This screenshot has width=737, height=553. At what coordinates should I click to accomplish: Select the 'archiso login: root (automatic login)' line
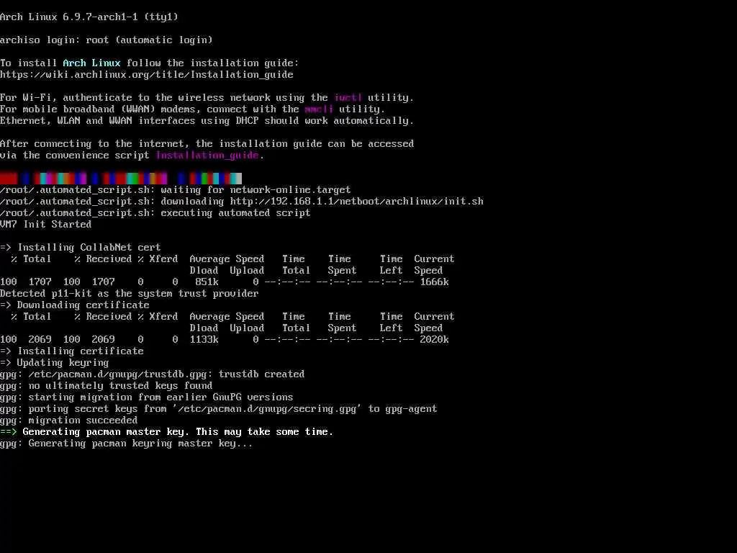click(x=107, y=40)
